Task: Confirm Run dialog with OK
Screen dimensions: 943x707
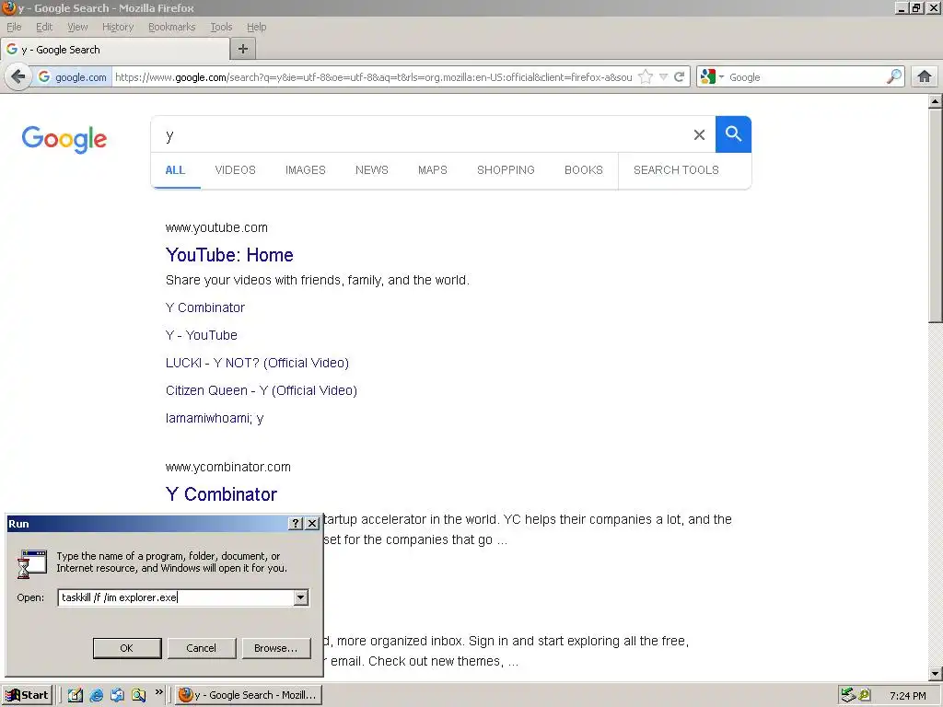Action: [x=127, y=648]
